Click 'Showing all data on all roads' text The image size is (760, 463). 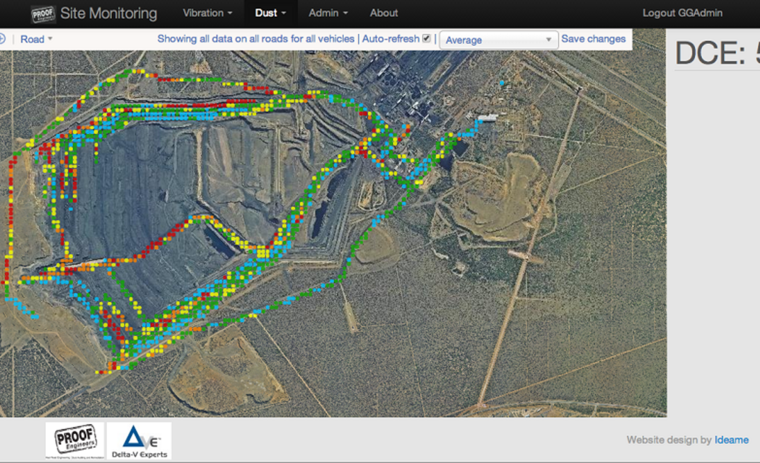[x=256, y=39]
